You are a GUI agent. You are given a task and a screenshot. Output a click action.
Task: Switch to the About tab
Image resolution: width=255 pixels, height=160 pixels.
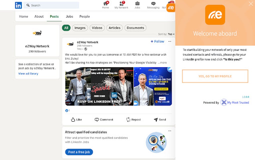click(39, 16)
